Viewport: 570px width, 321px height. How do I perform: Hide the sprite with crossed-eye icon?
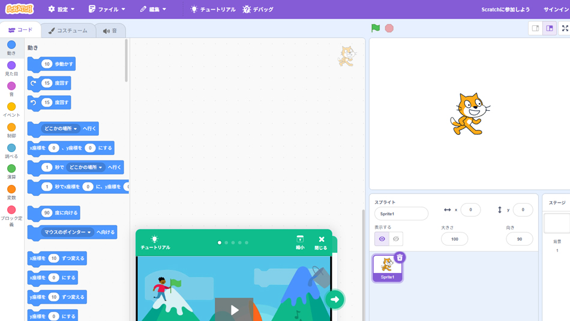(x=396, y=239)
